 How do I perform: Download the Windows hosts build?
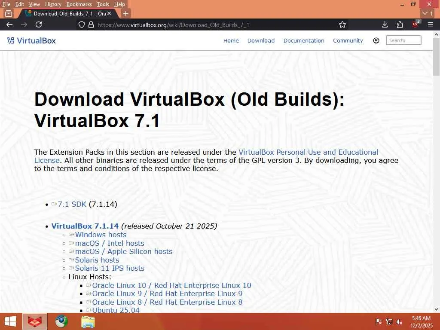(101, 235)
